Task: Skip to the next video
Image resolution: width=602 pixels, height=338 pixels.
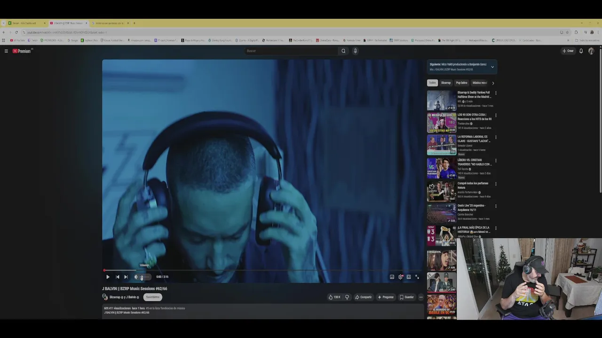Action: click(x=126, y=277)
